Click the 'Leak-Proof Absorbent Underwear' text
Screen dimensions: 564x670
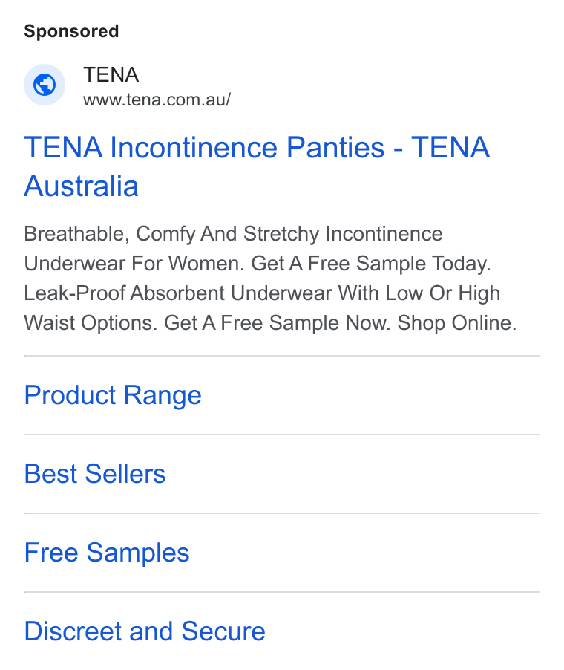(x=178, y=293)
